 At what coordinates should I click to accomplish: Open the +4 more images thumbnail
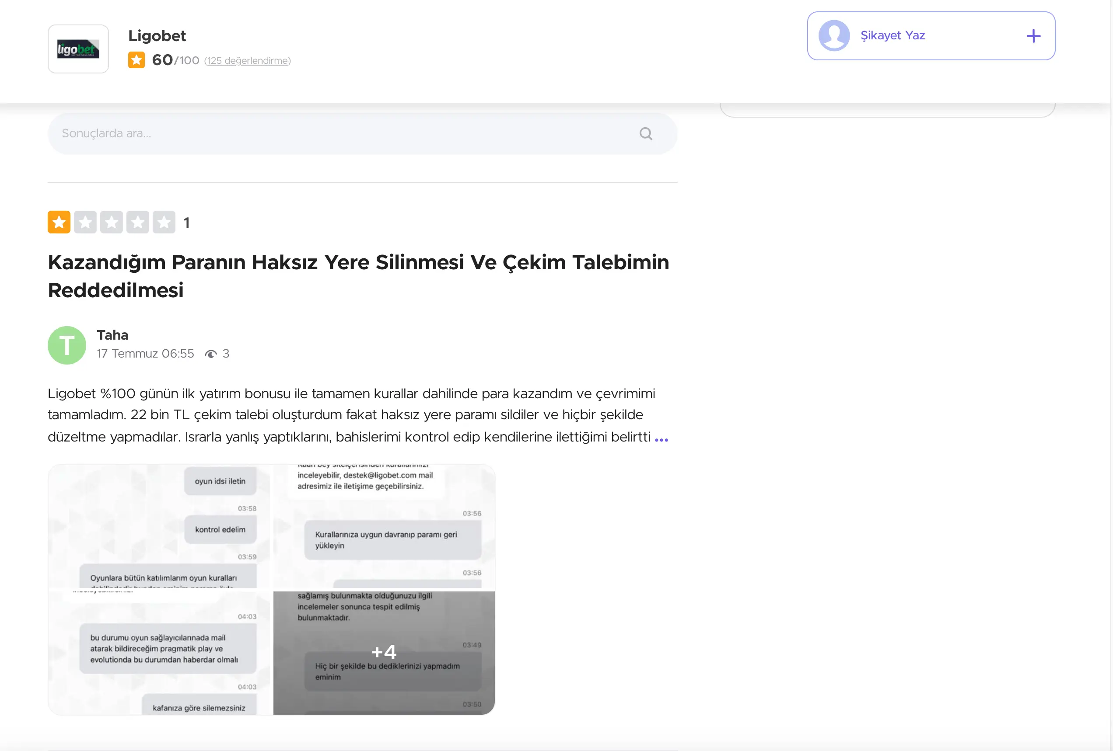click(x=384, y=653)
